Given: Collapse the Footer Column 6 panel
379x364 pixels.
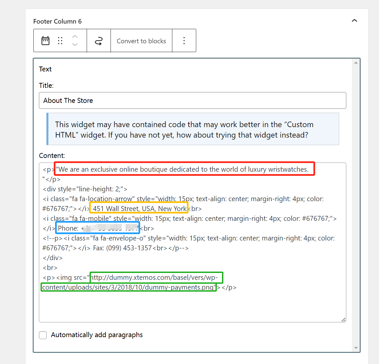Looking at the screenshot, I should (x=354, y=21).
